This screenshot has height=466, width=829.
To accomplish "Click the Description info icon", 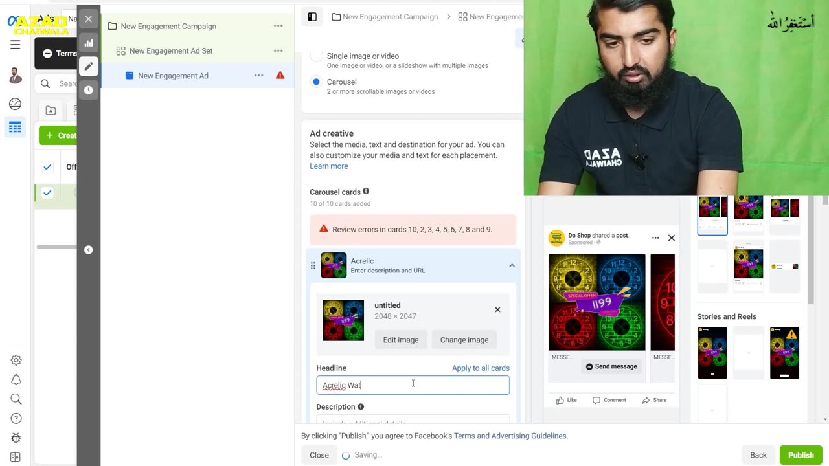I will (361, 407).
